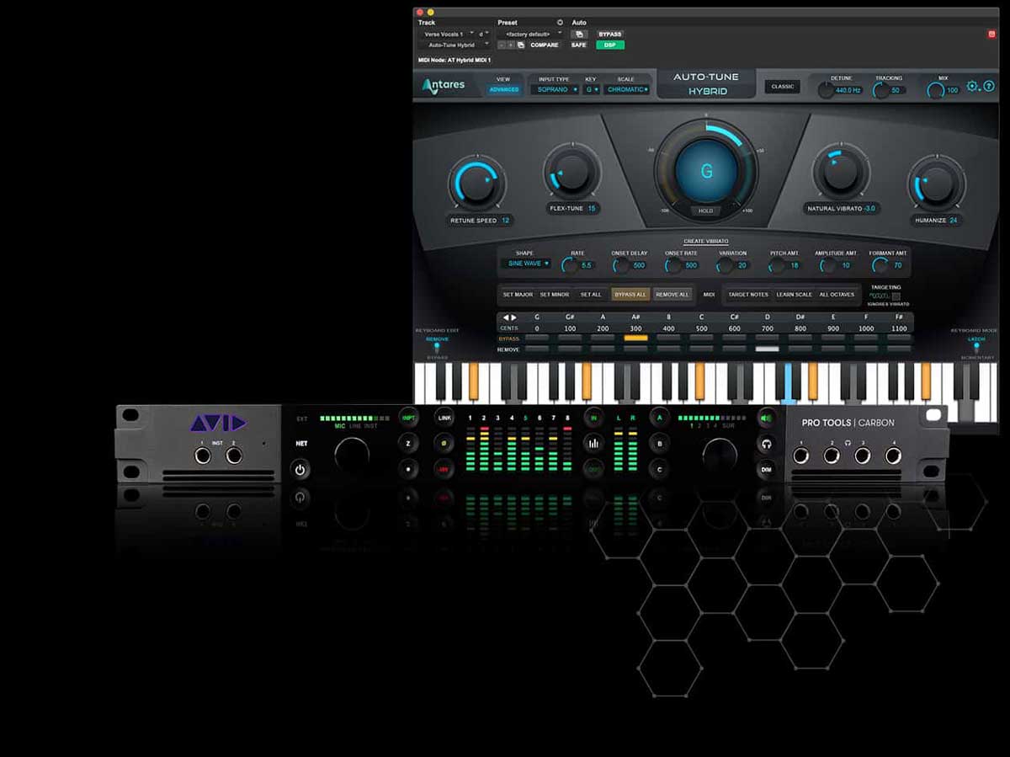Toggle Ignores Vibrato targeting checkbox
The height and width of the screenshot is (757, 1010).
[x=896, y=296]
